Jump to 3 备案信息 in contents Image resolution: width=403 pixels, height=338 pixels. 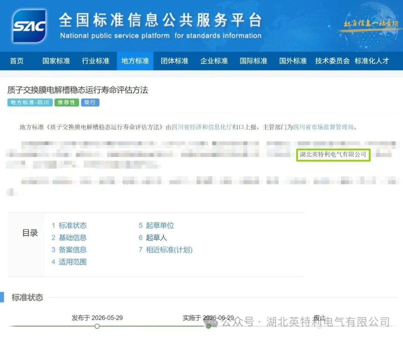click(69, 250)
